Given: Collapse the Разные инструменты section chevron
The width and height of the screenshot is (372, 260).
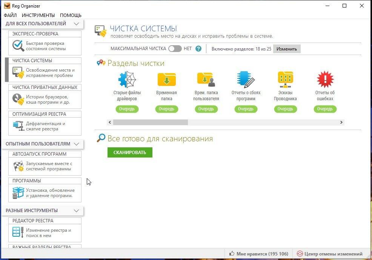Looking at the screenshot, I should point(76,211).
